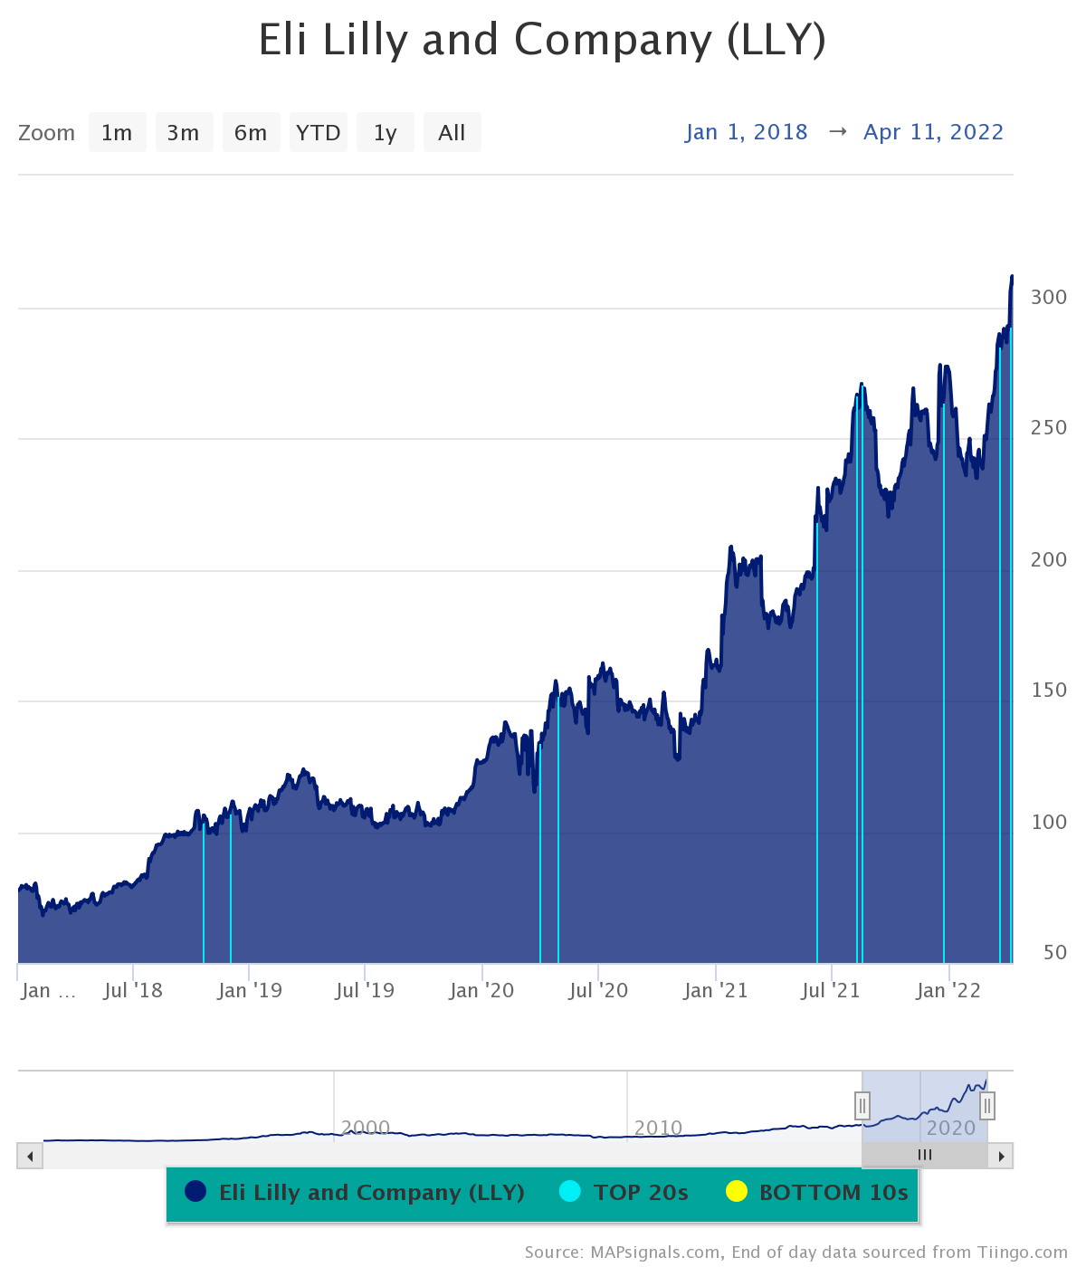Click the dark blue LLY legend marker
1086x1267 pixels.
pyautogui.click(x=195, y=1192)
